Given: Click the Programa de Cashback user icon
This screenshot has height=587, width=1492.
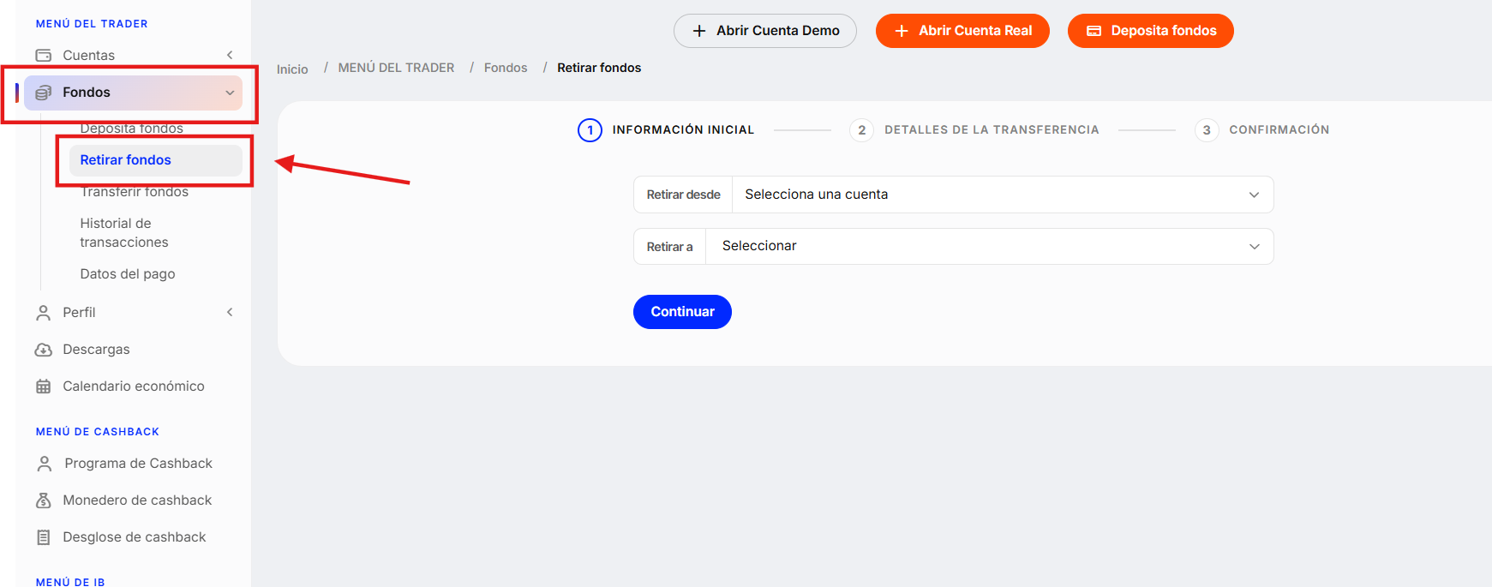Looking at the screenshot, I should pyautogui.click(x=45, y=464).
